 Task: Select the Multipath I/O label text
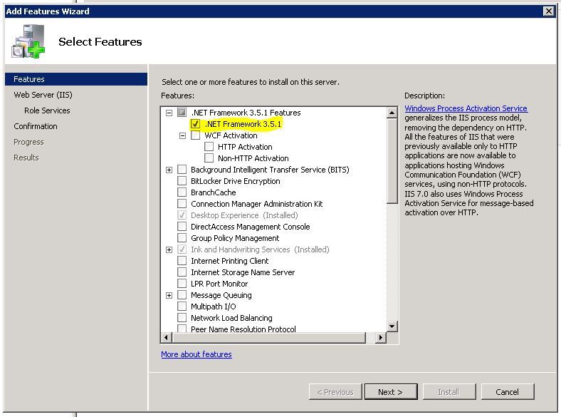214,307
